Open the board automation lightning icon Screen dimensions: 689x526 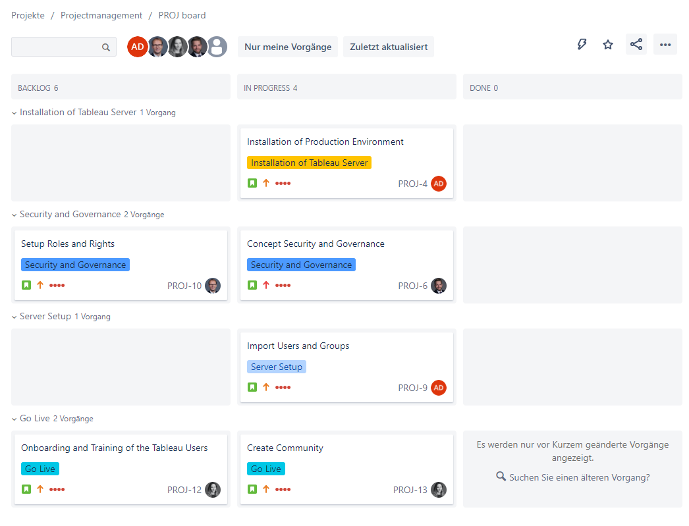[x=582, y=44]
